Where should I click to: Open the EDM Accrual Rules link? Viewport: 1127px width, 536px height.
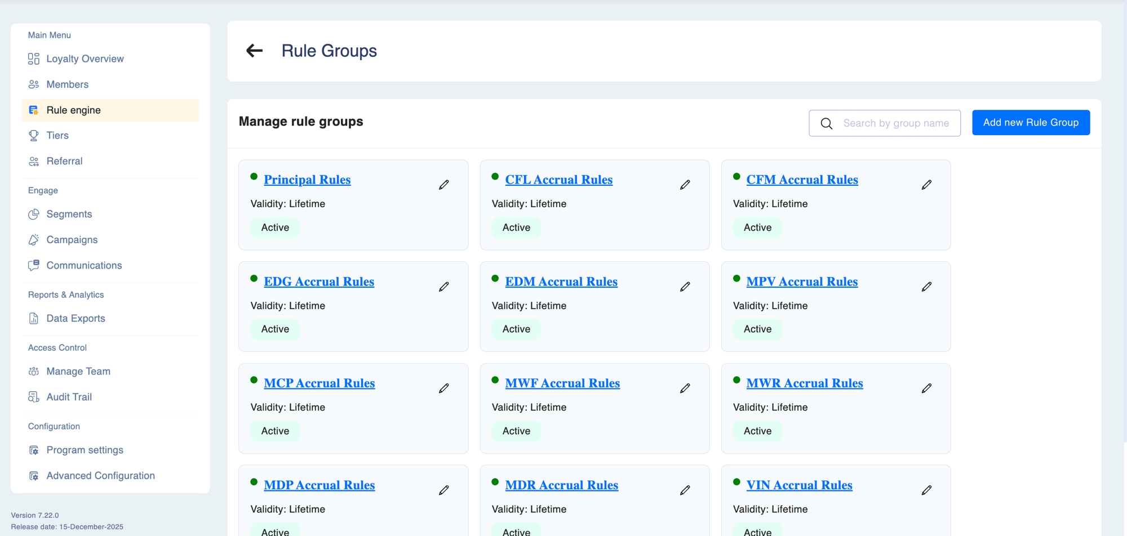[561, 282]
